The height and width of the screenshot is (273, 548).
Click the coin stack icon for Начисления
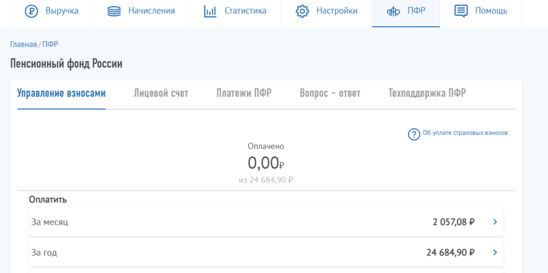114,11
